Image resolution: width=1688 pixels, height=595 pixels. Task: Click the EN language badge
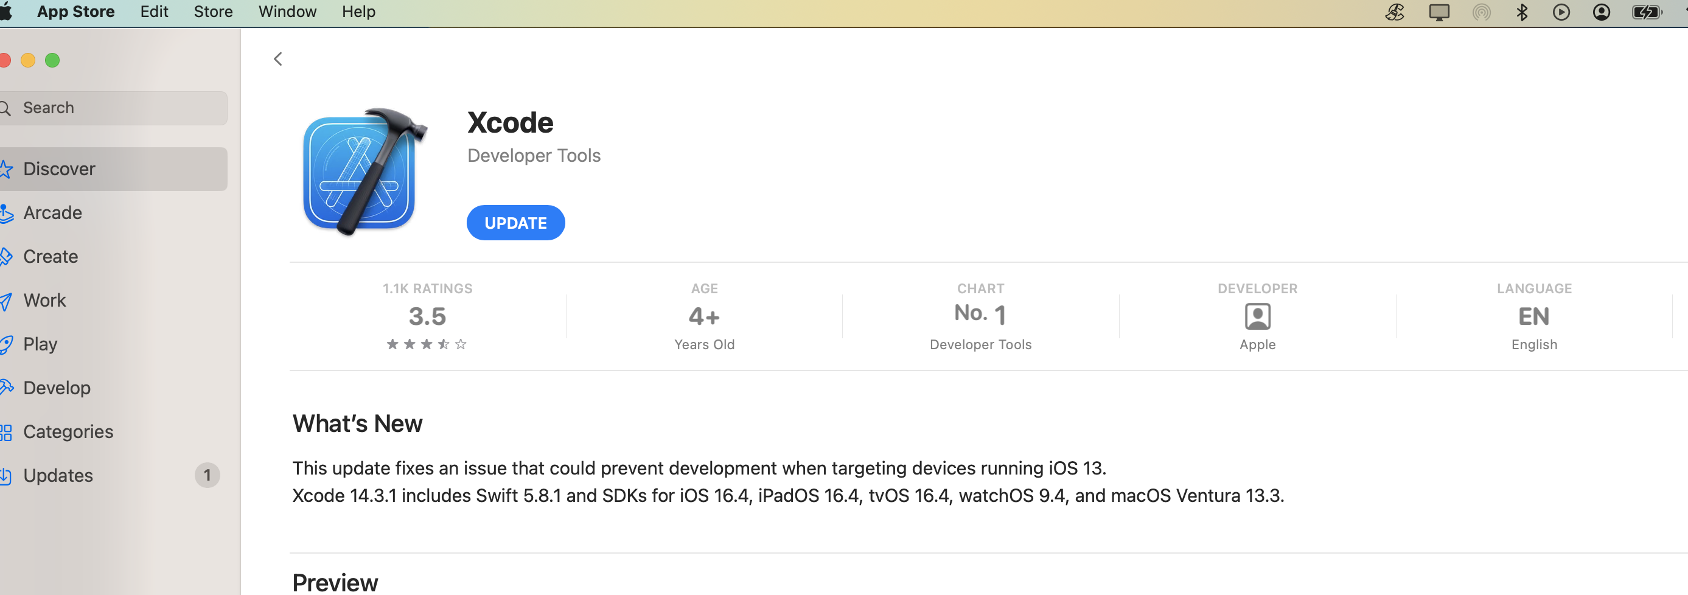pyautogui.click(x=1533, y=316)
